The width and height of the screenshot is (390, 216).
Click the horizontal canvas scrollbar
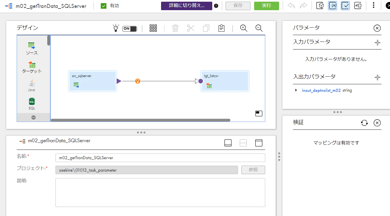click(x=140, y=120)
